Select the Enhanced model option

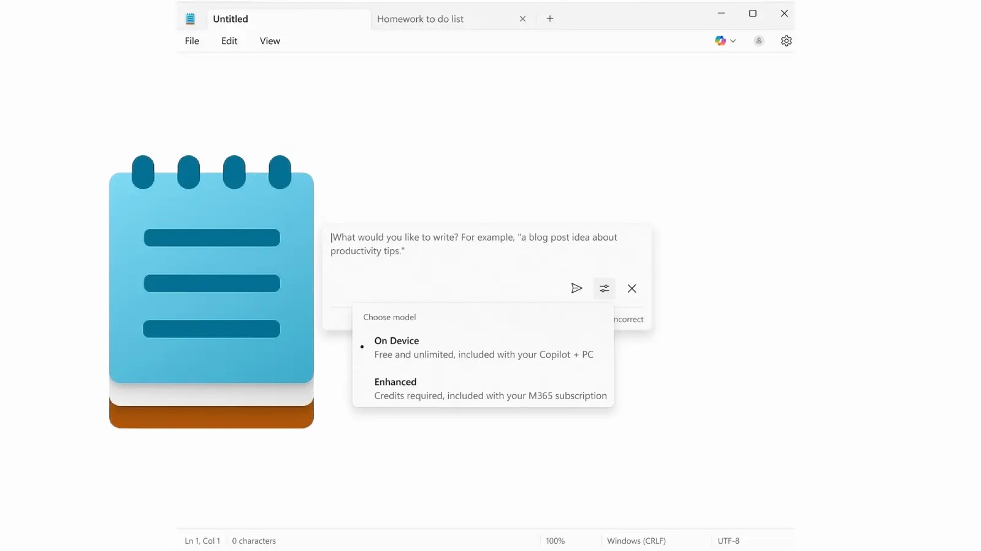[x=395, y=381]
